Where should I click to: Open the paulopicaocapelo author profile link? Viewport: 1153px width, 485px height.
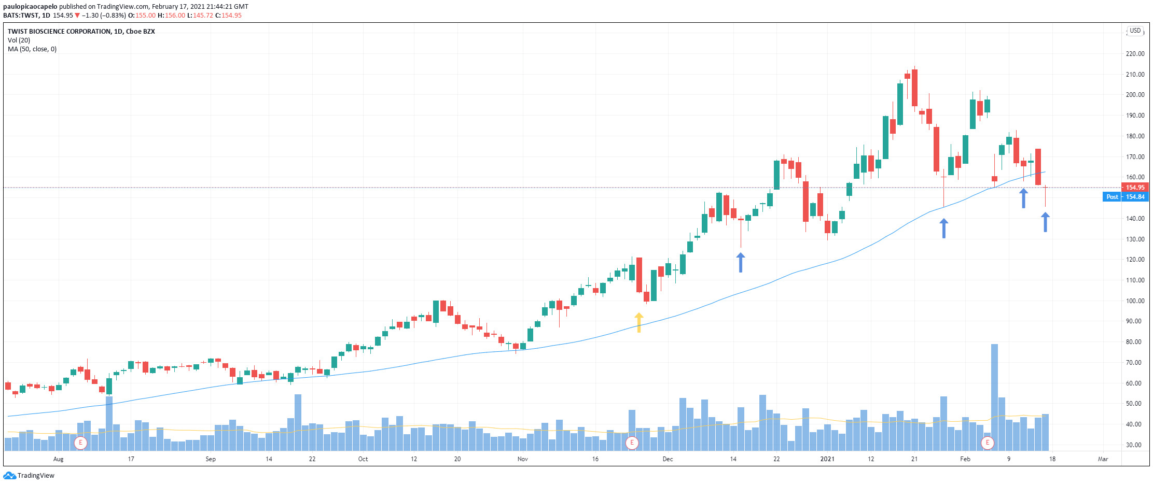pos(30,7)
